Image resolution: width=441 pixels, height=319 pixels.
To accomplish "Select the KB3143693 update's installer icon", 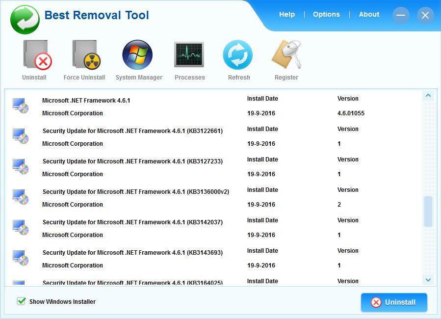I will click(x=21, y=258).
